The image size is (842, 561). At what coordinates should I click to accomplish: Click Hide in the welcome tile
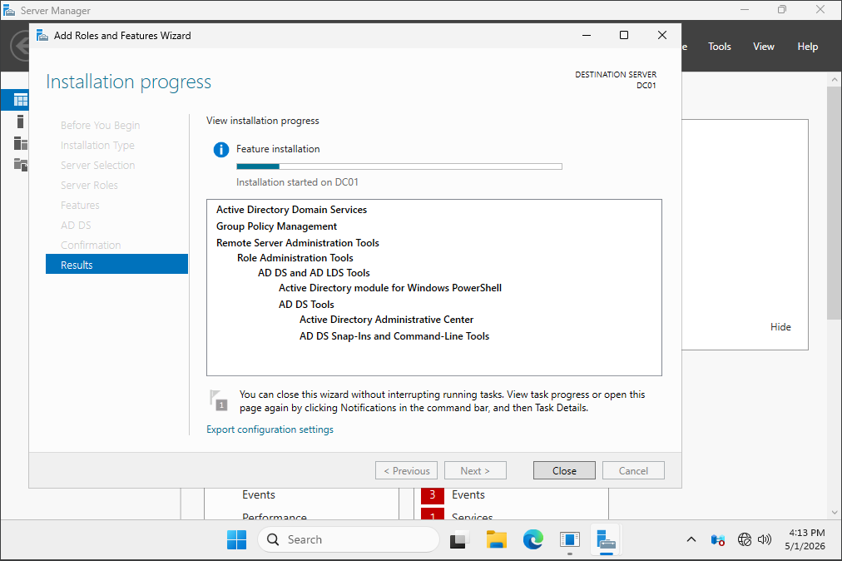[780, 327]
